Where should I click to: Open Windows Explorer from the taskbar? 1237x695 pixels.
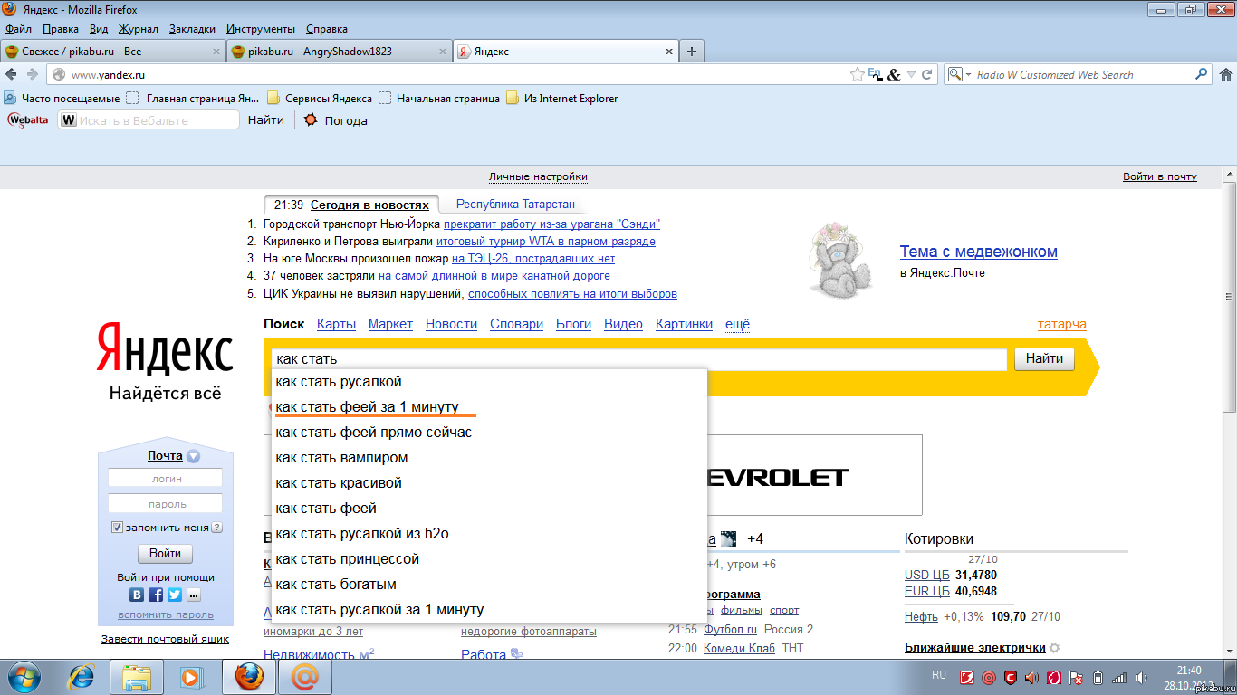(x=137, y=676)
